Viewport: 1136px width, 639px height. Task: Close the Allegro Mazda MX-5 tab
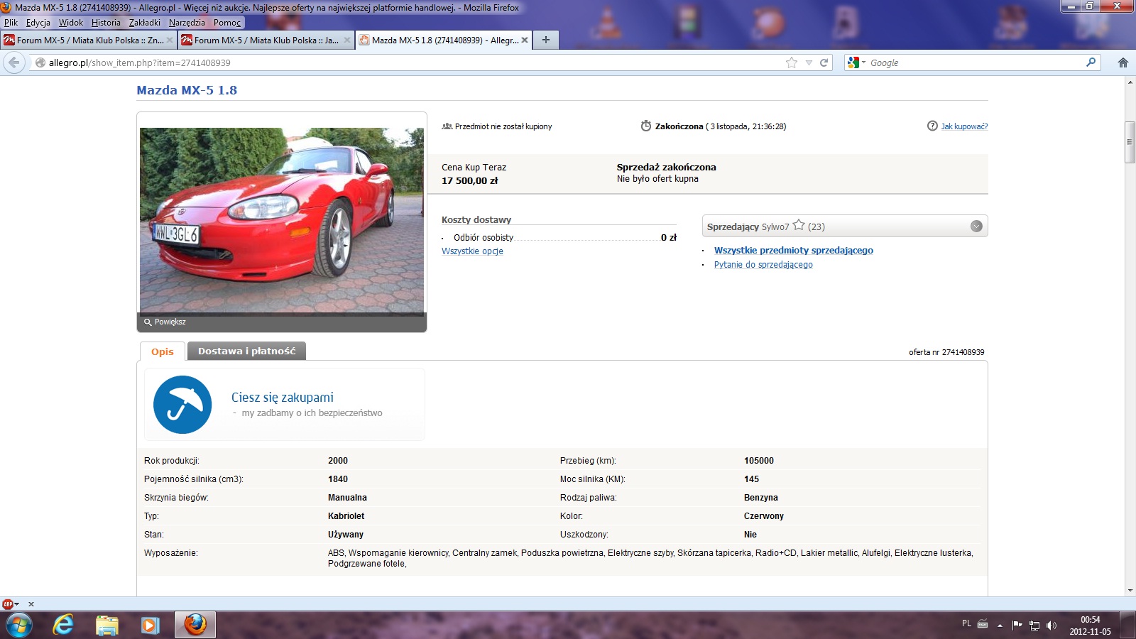coord(525,40)
